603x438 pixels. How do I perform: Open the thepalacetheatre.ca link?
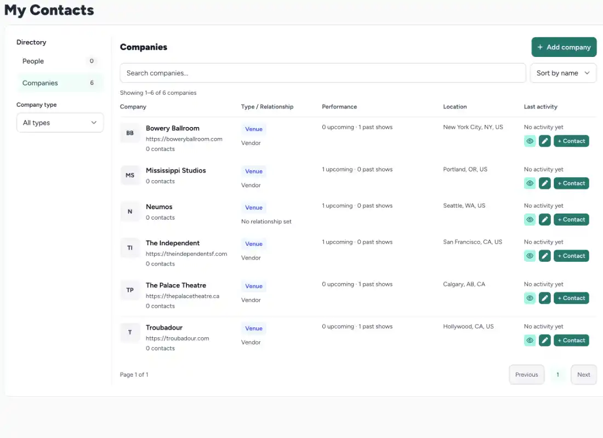183,296
